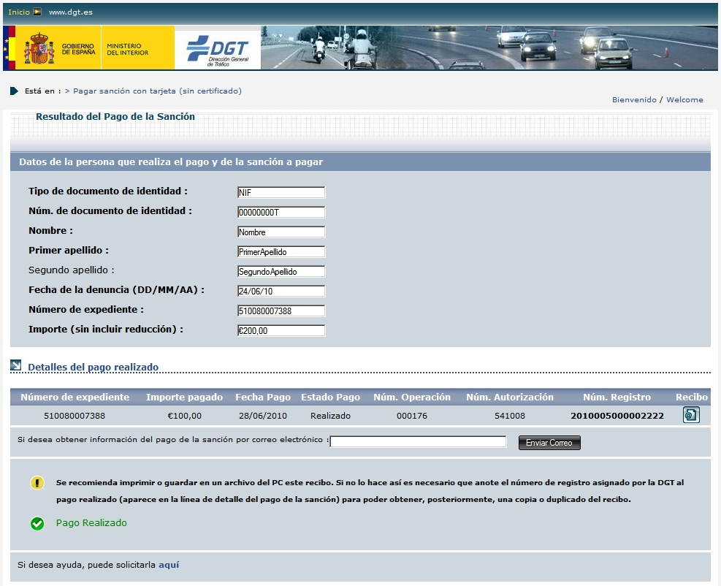Click the Inicio arrow icon
This screenshot has width=721, height=586.
pyautogui.click(x=37, y=12)
